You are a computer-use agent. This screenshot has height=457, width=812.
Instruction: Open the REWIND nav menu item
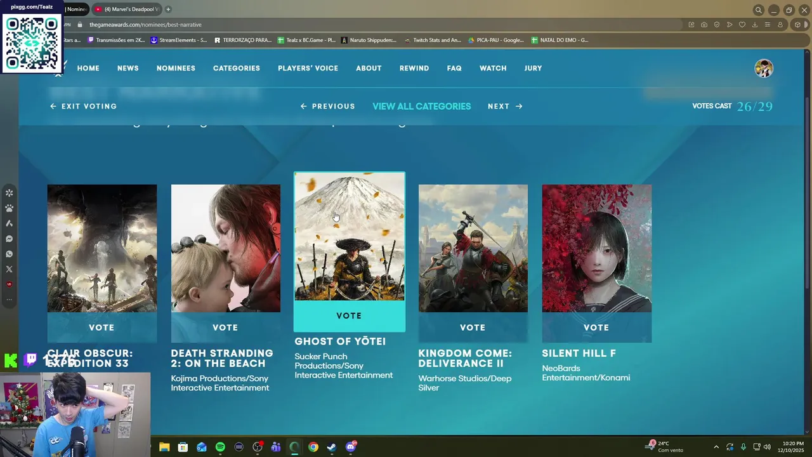[414, 69]
